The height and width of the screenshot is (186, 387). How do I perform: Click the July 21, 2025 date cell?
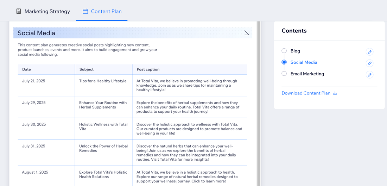tap(33, 81)
